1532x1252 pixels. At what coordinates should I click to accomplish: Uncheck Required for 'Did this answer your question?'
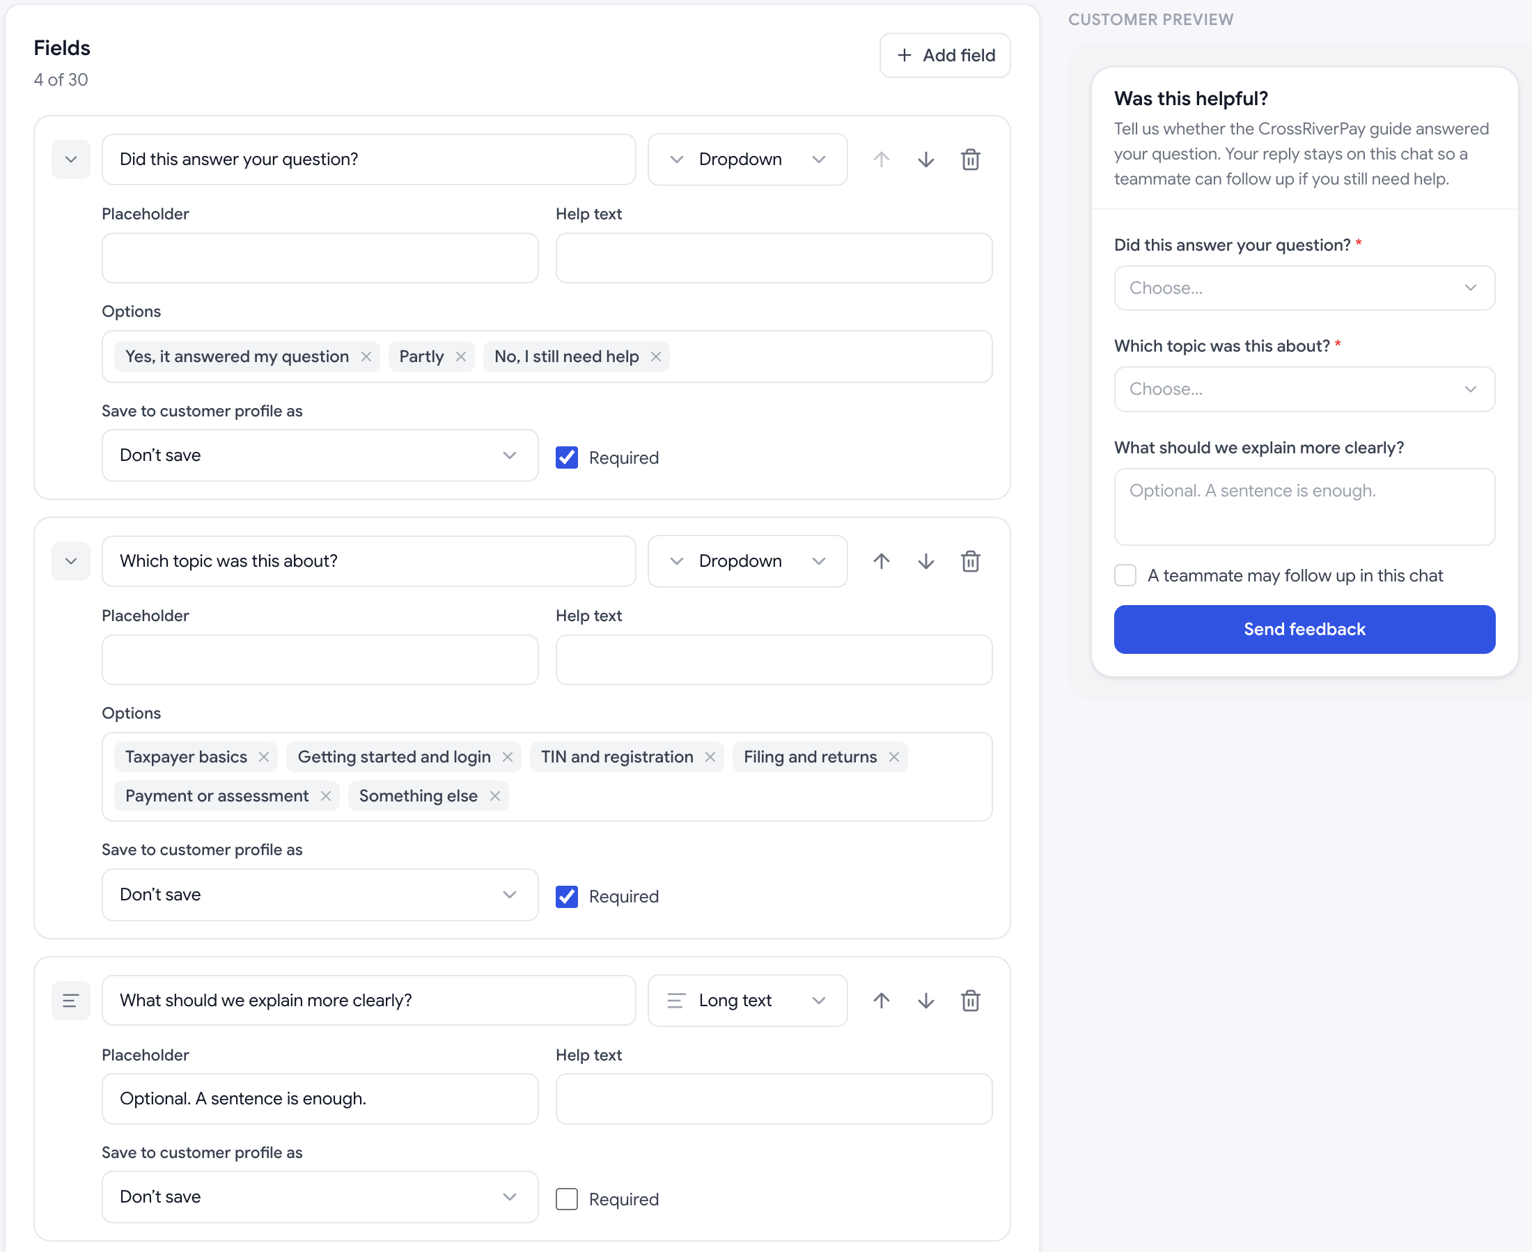point(566,457)
